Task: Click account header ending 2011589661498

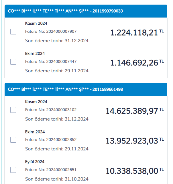Action: pyautogui.click(x=86, y=90)
